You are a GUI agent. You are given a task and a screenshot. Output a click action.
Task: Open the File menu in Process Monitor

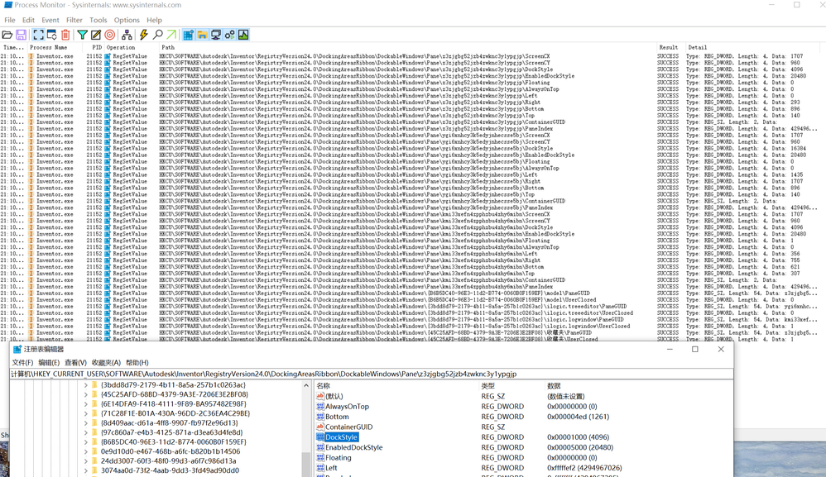10,20
